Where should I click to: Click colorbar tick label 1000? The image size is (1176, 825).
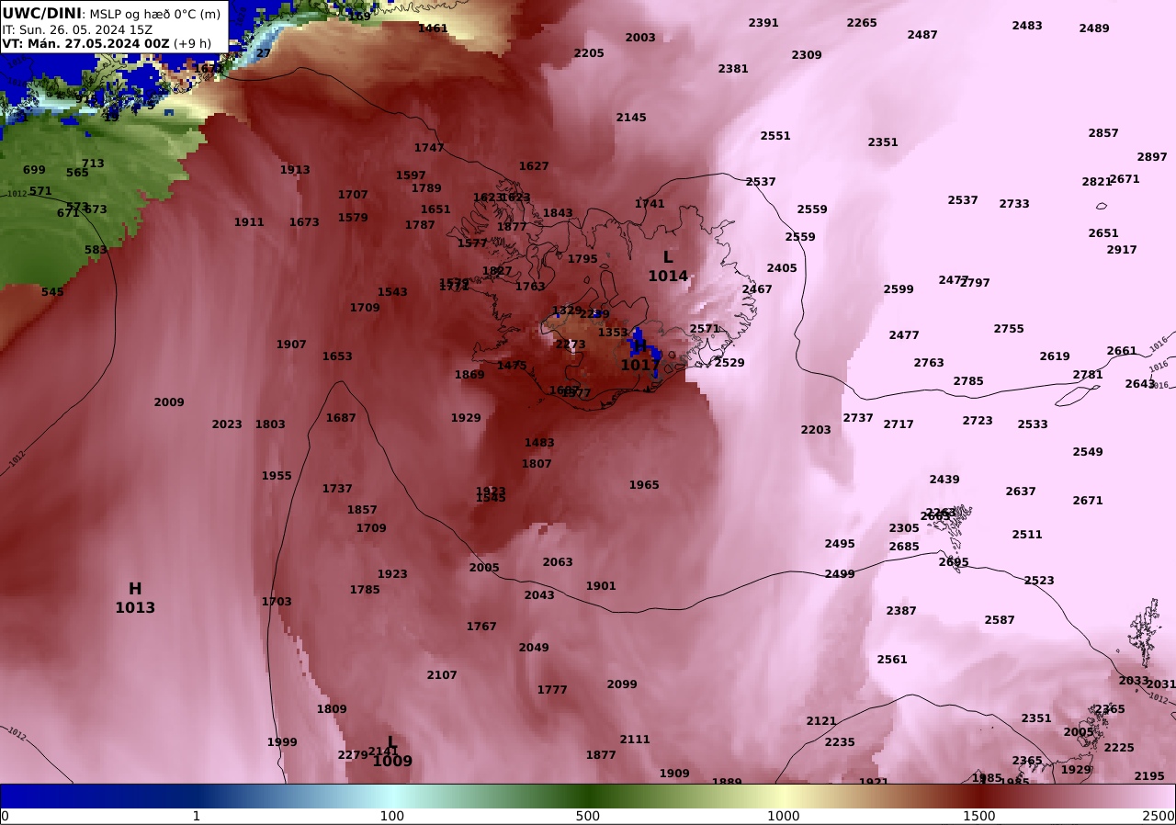[784, 816]
